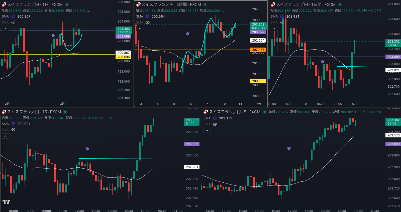401x212 pixels.
Task: Collapse the indicator legend on the 1日 chart
Action: [5, 29]
